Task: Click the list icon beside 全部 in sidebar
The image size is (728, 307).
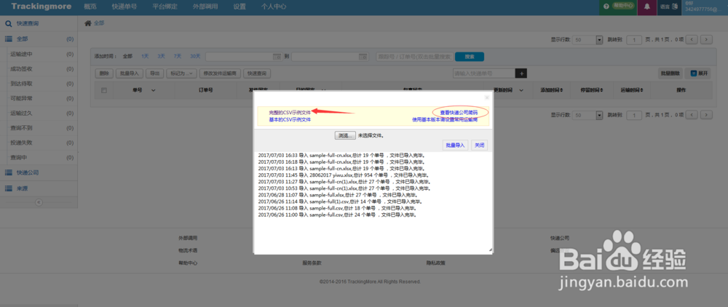Action: pyautogui.click(x=8, y=39)
